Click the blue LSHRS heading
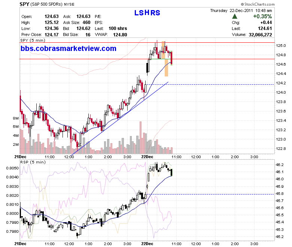The width and height of the screenshot is (292, 247). coord(147,13)
